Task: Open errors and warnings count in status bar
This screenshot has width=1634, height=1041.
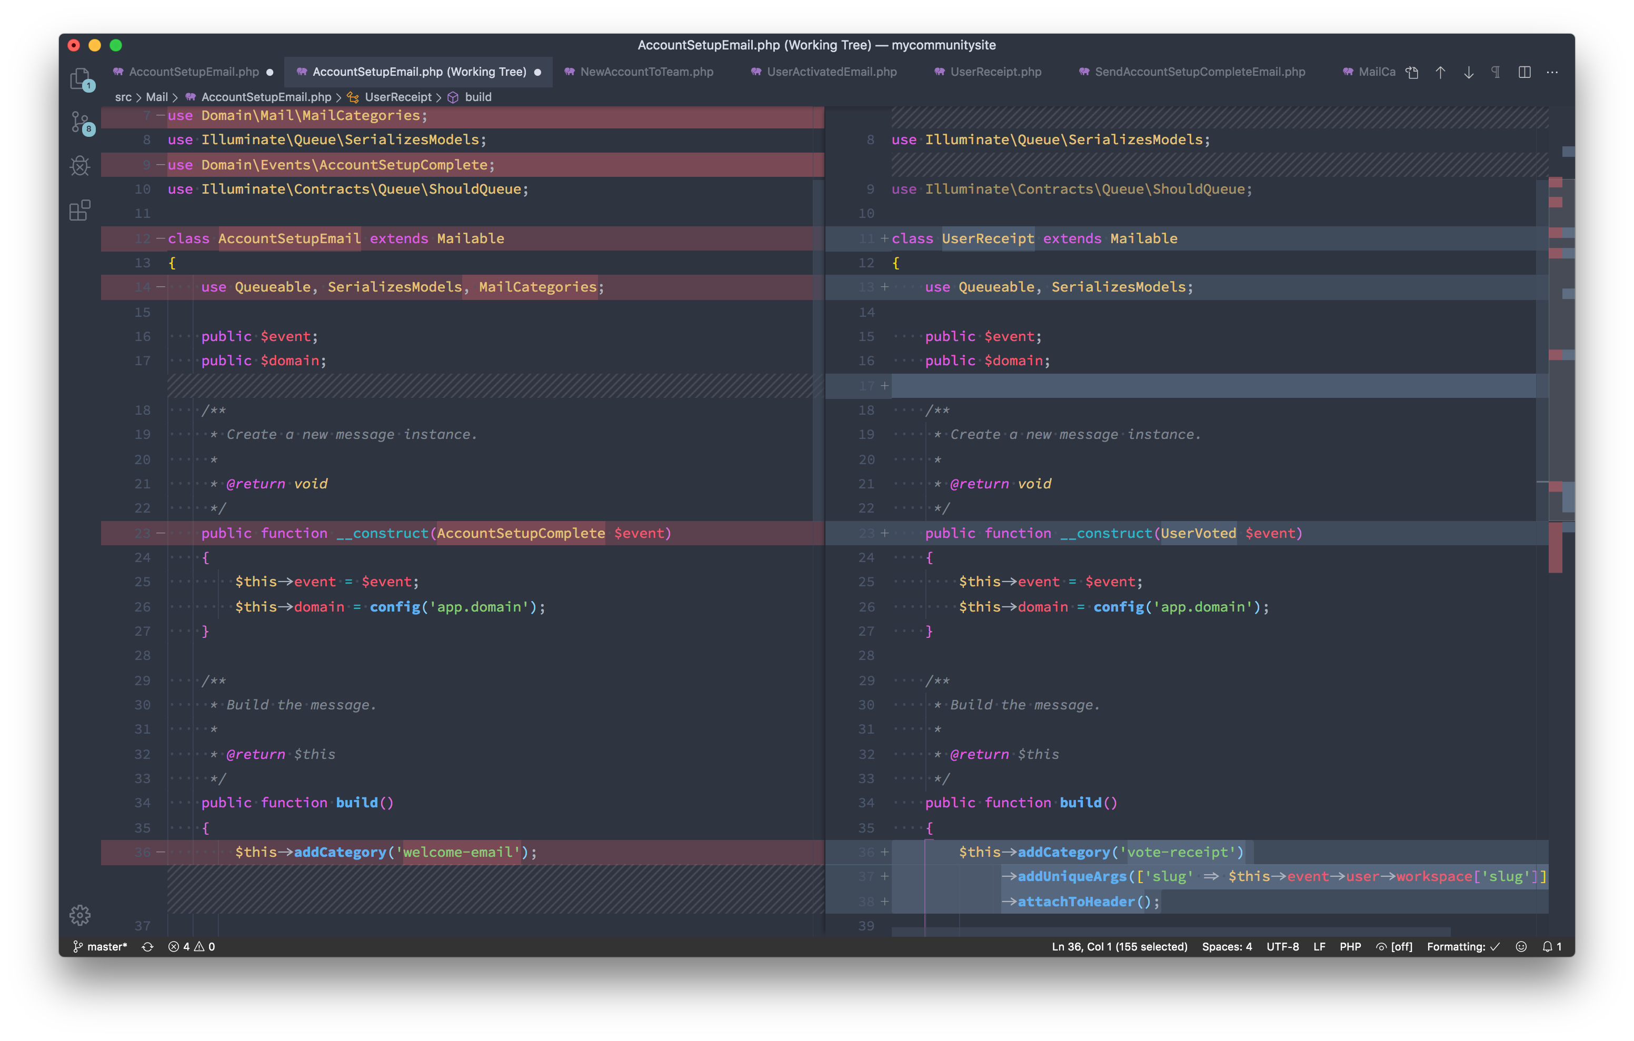Action: tap(192, 946)
